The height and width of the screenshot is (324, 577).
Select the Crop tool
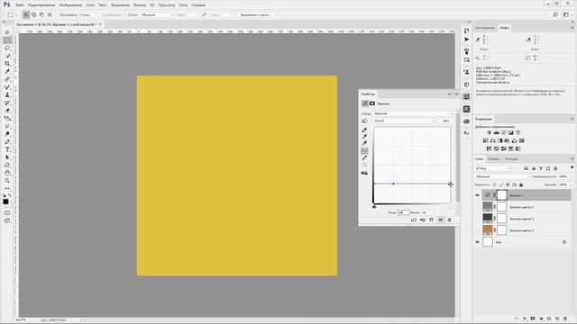tap(7, 64)
